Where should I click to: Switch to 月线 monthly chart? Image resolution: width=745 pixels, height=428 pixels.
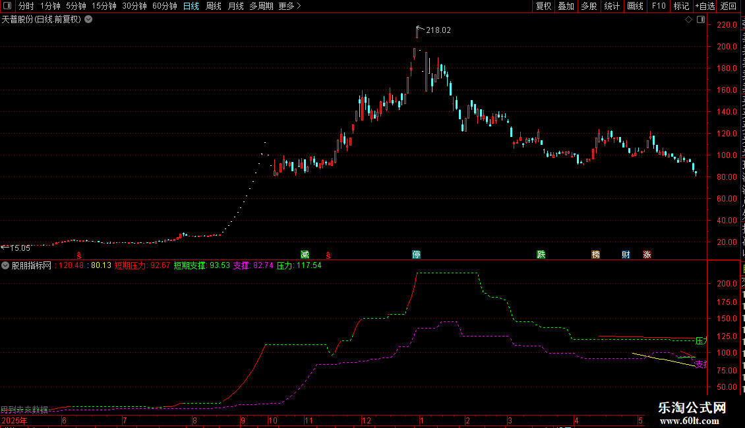[x=235, y=6]
